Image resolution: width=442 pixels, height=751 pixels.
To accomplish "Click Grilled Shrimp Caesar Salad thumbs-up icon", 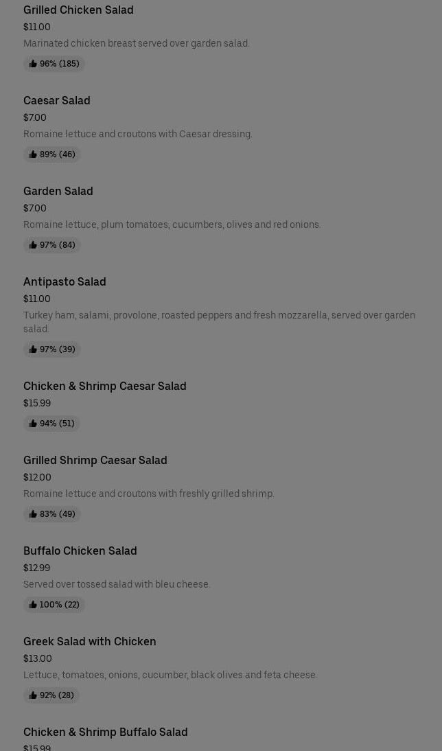I will click(33, 514).
